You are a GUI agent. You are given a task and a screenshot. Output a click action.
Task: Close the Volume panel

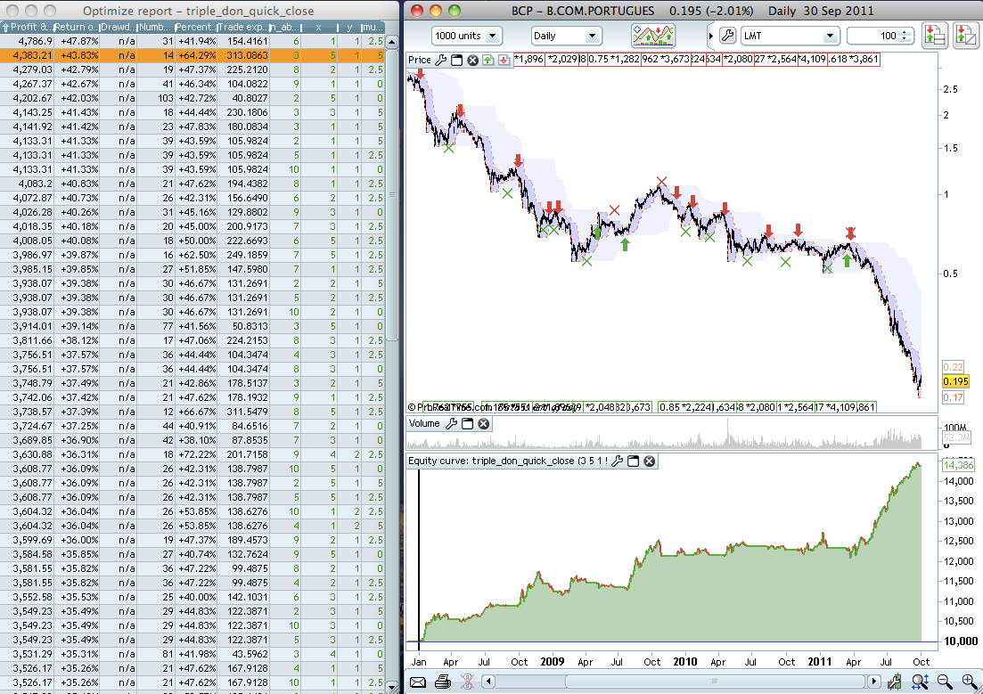pos(483,424)
